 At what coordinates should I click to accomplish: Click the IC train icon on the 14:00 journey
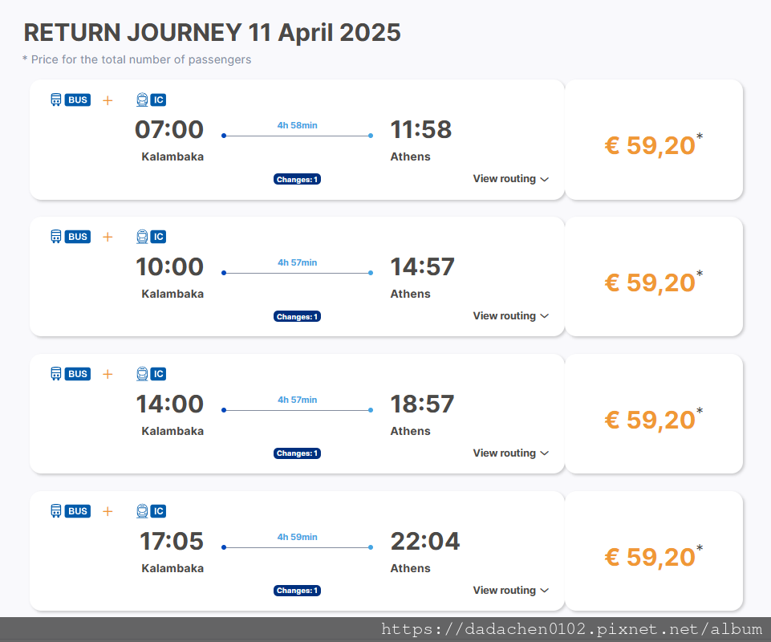151,374
